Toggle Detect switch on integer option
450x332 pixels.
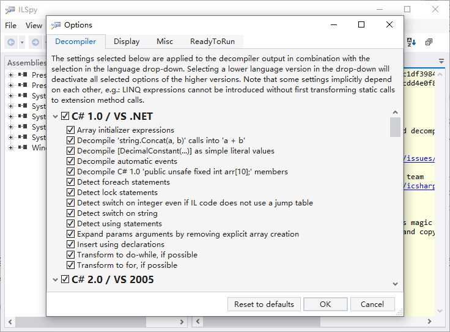pyautogui.click(x=70, y=202)
